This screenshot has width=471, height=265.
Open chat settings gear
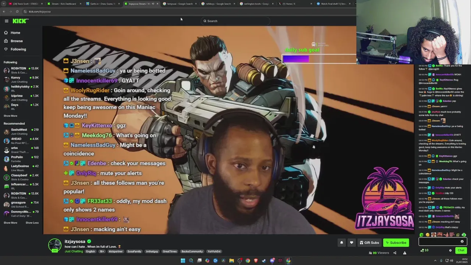[x=450, y=250]
